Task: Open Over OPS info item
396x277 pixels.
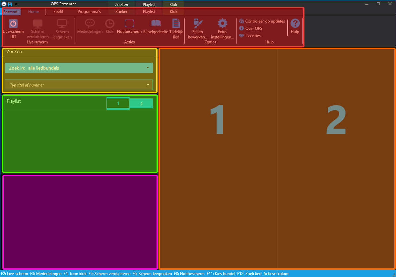Action: pos(251,28)
